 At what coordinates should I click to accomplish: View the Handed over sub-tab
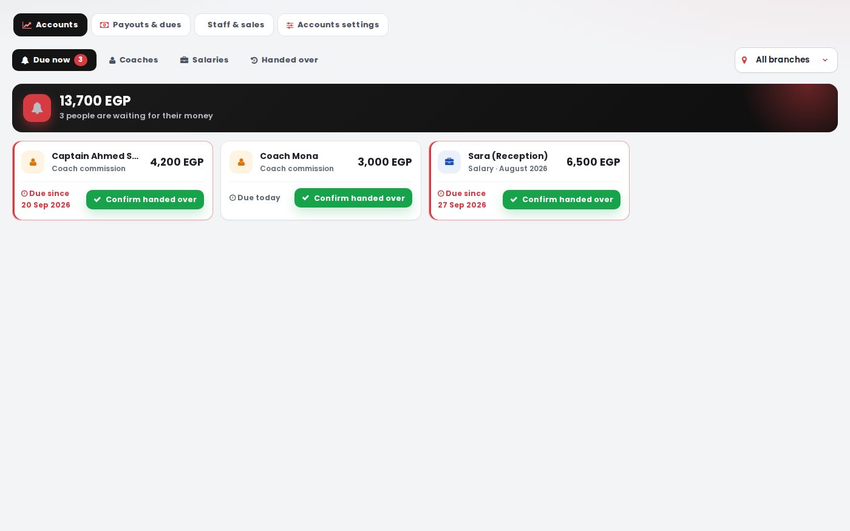[x=284, y=60]
